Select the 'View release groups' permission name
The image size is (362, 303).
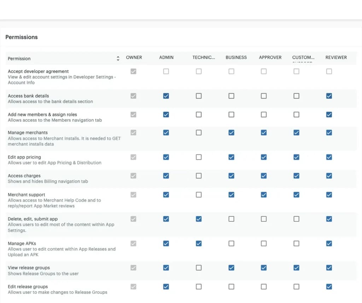(29, 268)
